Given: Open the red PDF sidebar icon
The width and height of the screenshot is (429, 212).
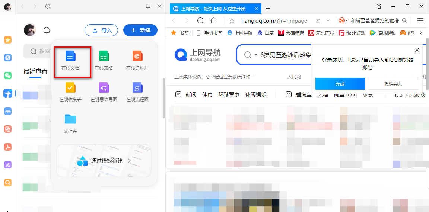Looking at the screenshot, I should coord(8,147).
